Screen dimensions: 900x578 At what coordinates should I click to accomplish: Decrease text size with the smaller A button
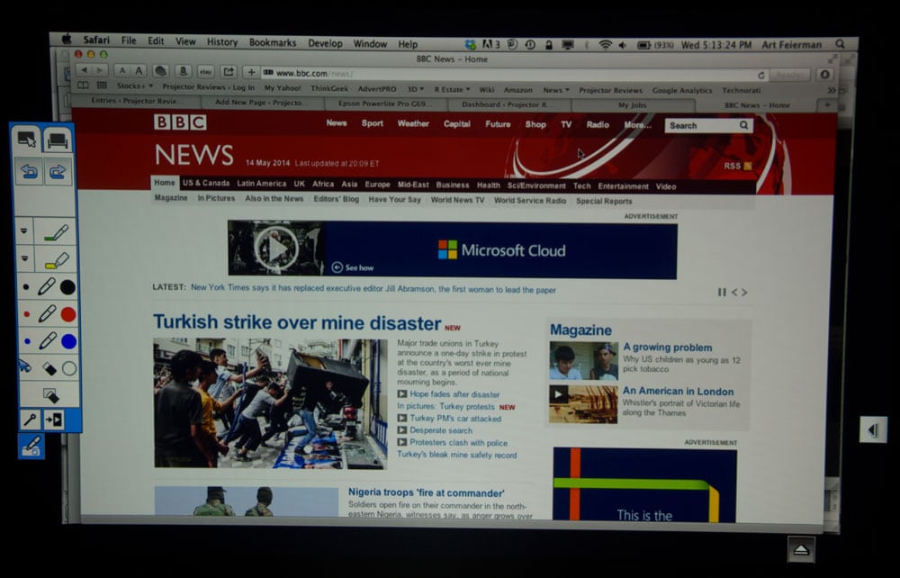[121, 70]
